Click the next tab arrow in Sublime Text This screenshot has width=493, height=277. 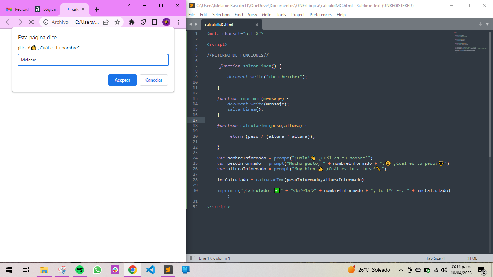[196, 25]
